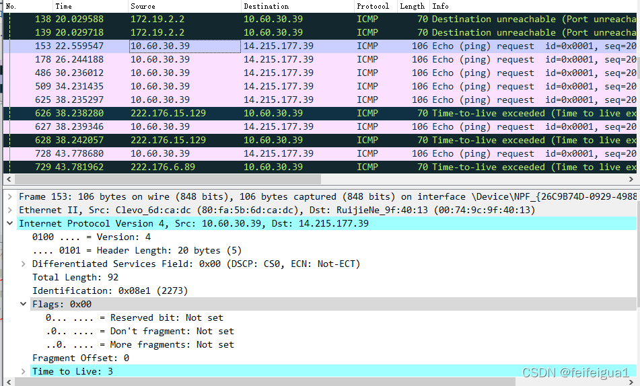Expand the Frame 153 tree node
Screen dimensions: 640x386
pyautogui.click(x=10, y=196)
